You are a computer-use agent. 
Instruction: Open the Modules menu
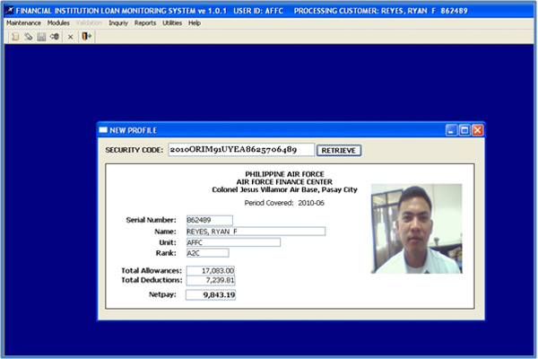click(x=58, y=23)
